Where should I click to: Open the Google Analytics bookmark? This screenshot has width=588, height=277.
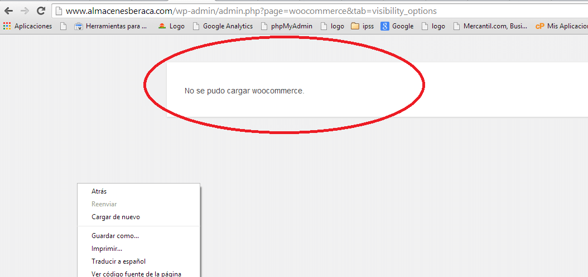click(223, 26)
